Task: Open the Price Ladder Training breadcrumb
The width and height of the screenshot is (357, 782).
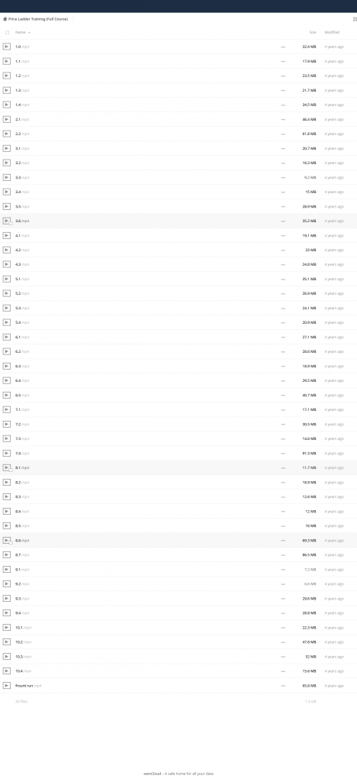Action: pos(38,19)
